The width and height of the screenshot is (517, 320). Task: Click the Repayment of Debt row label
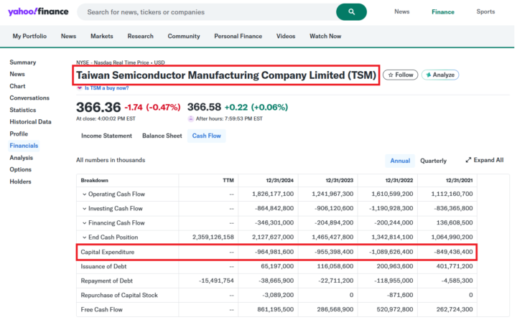click(106, 281)
